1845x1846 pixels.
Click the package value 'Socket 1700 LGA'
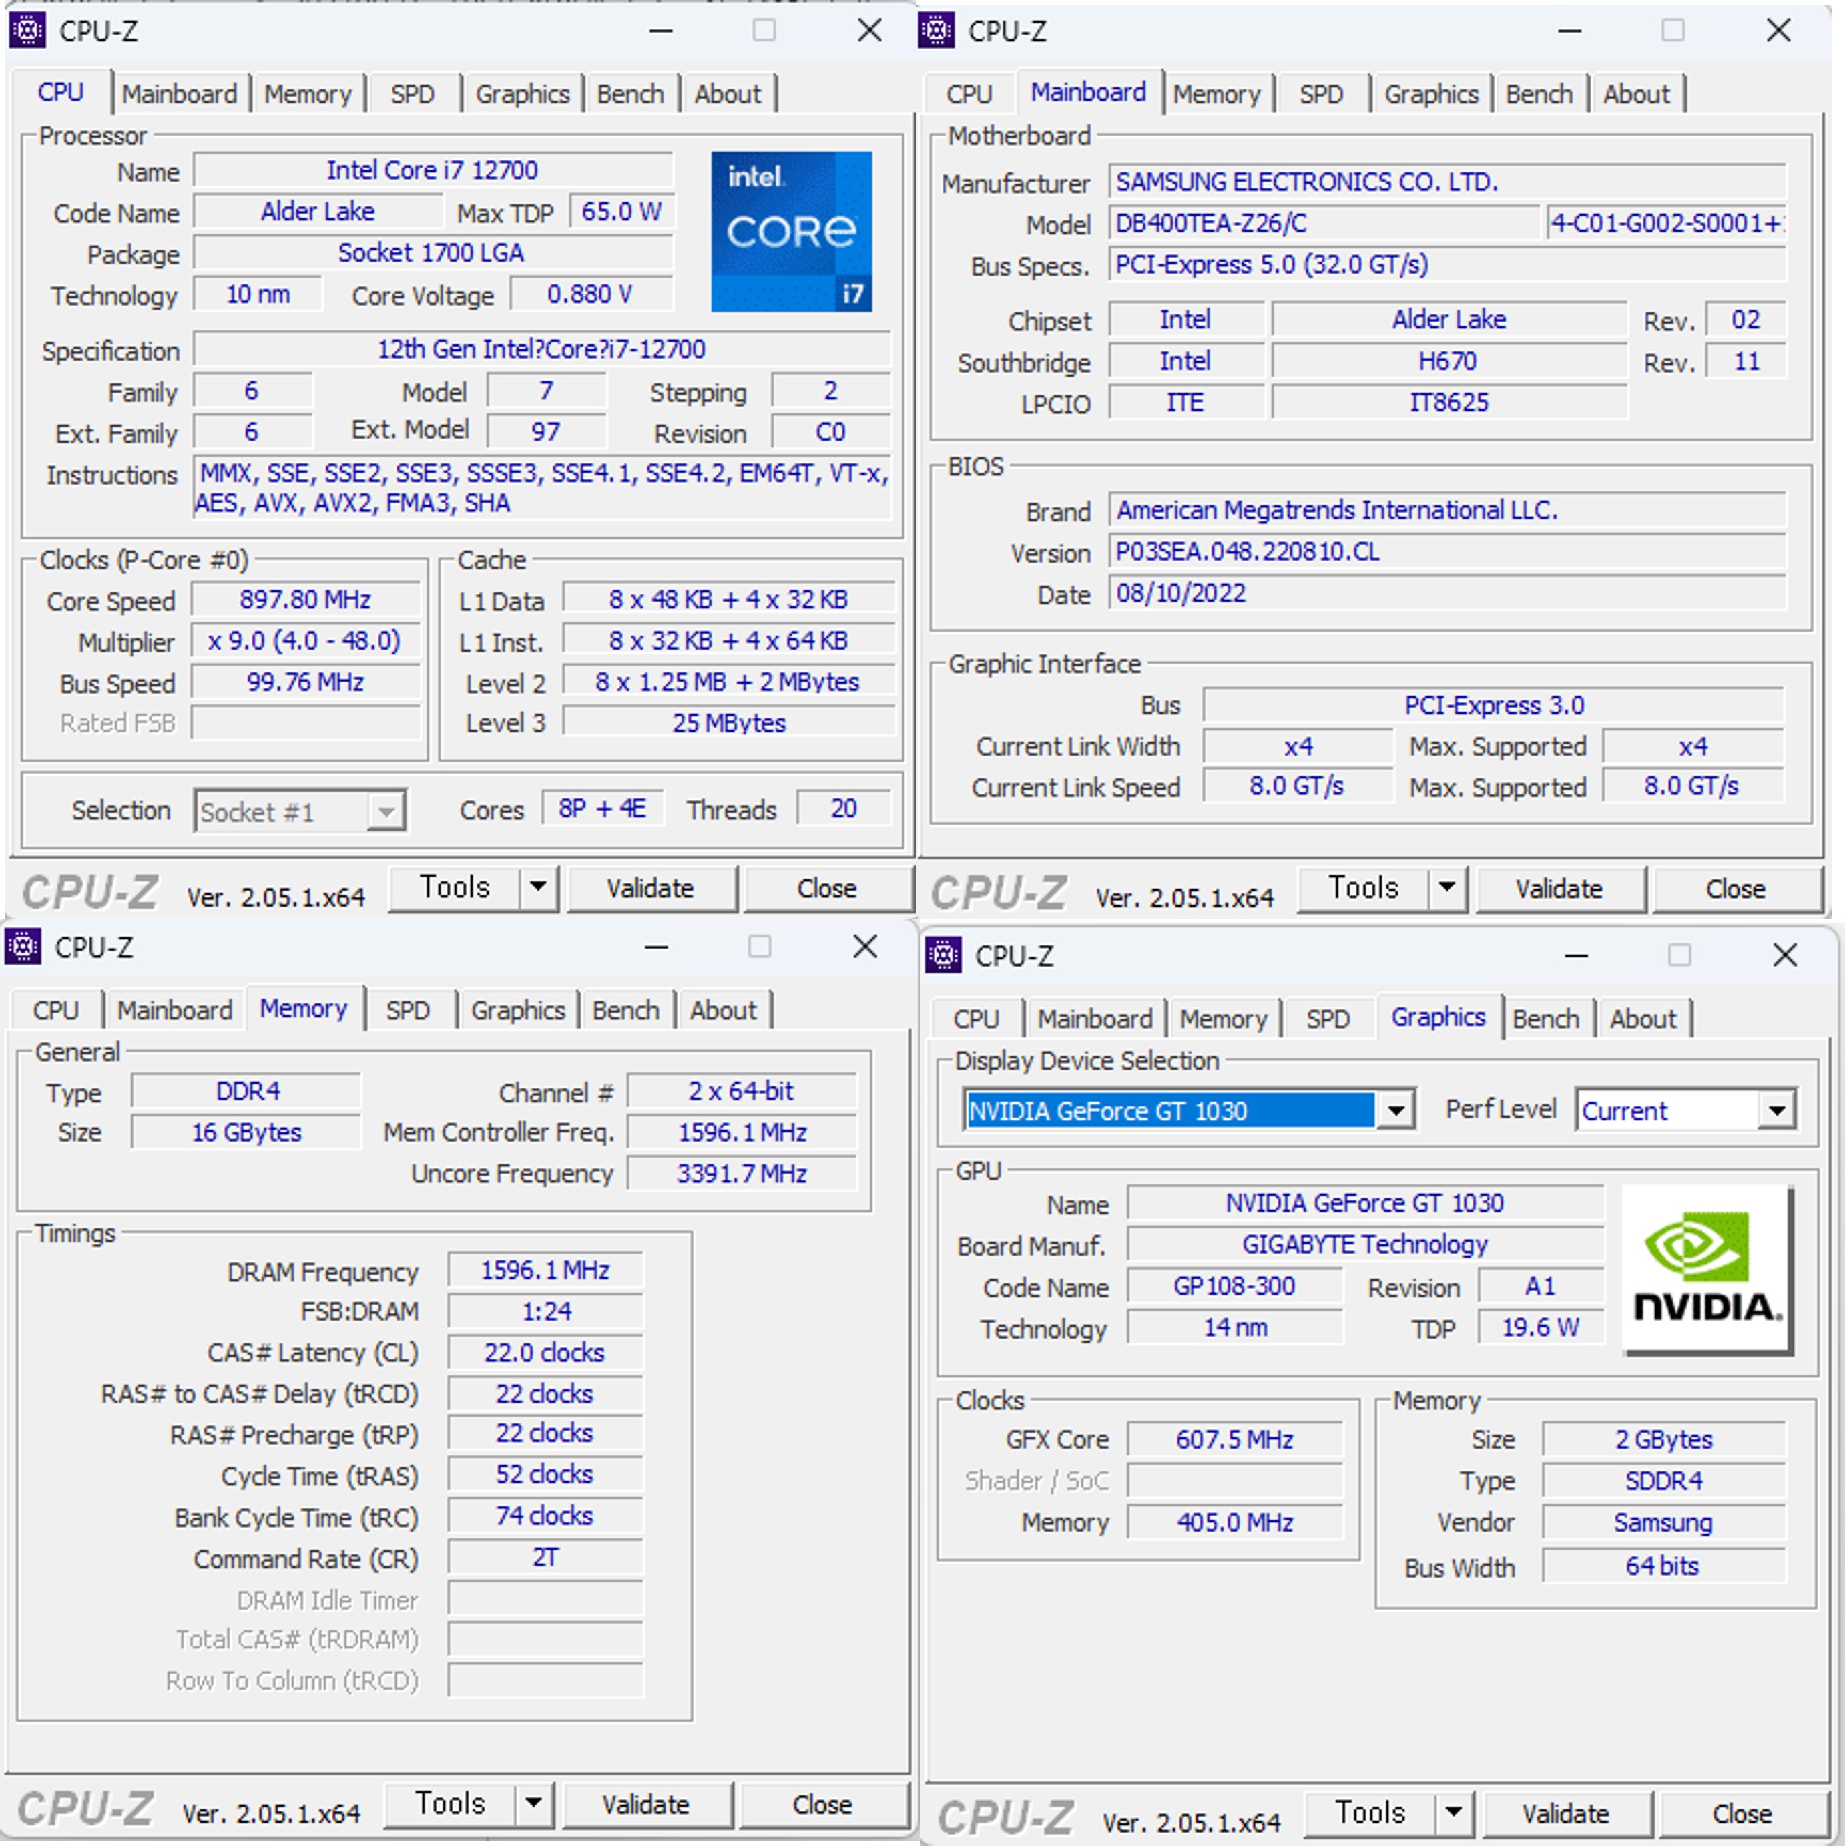(432, 252)
